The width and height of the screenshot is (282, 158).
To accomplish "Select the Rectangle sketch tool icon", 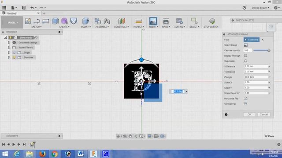I will [46, 21].
